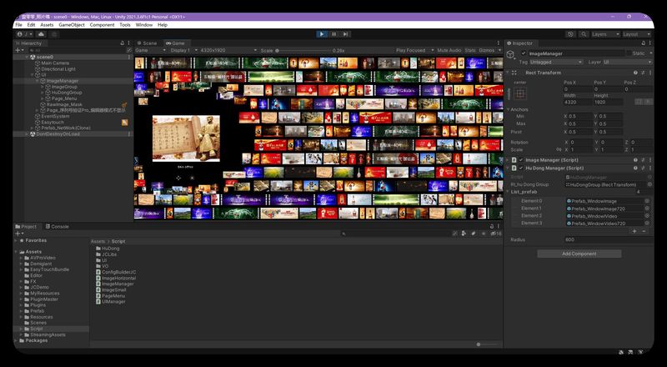Click the Step frame button

pos(346,34)
